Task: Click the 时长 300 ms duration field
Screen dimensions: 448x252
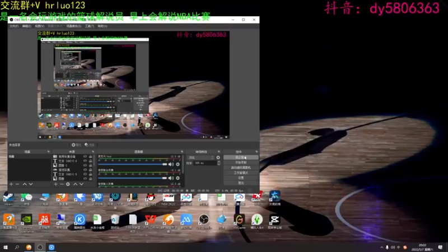Action: [x=206, y=163]
